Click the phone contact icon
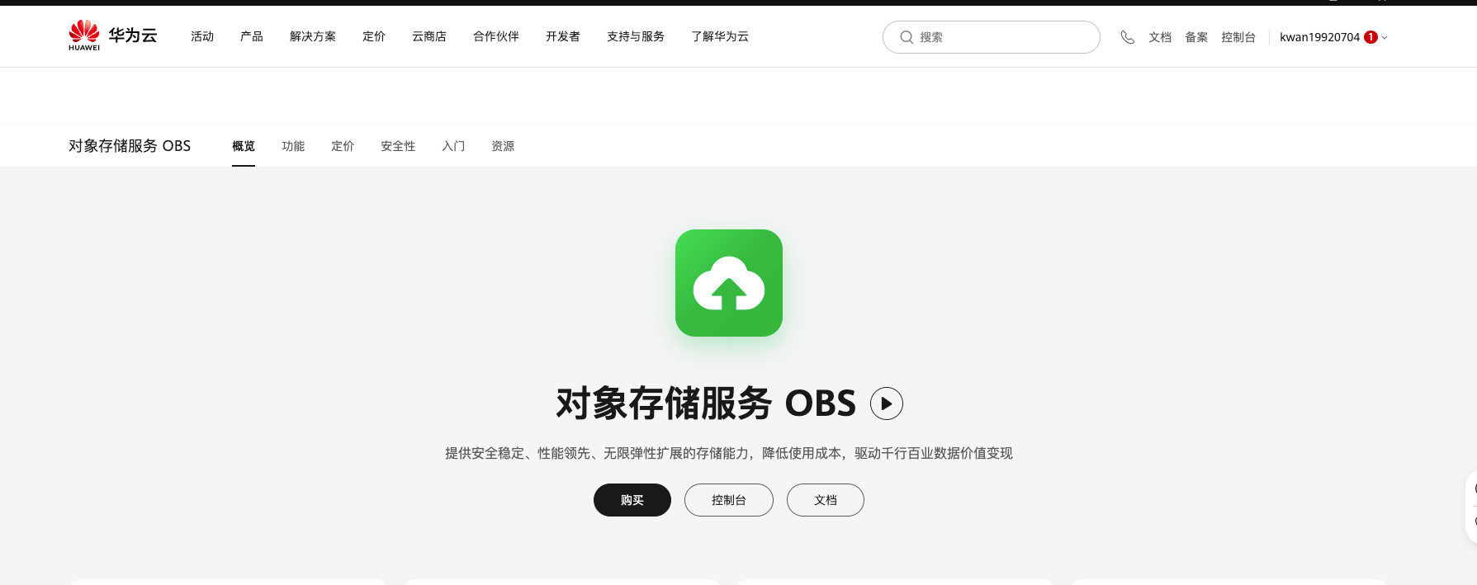This screenshot has height=585, width=1477. coord(1127,37)
